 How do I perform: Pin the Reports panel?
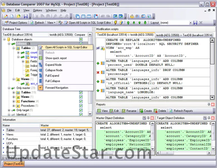[209, 104]
